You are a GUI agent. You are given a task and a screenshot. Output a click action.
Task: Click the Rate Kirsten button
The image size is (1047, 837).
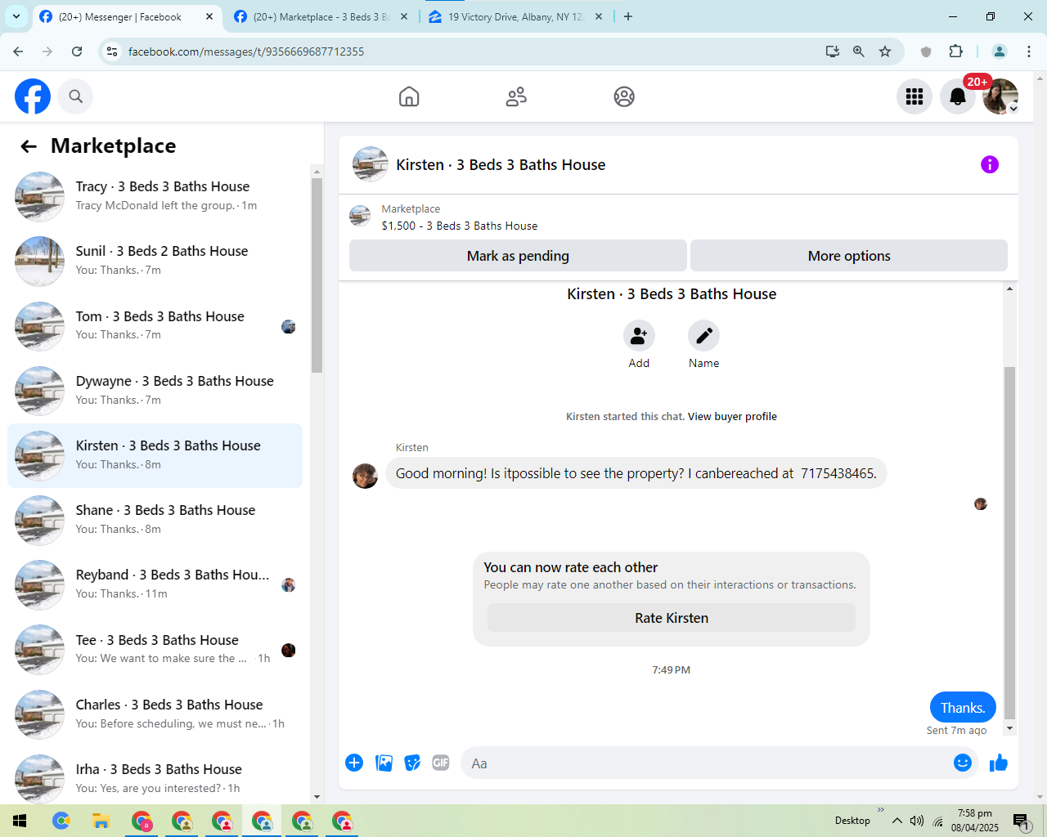[x=672, y=618]
